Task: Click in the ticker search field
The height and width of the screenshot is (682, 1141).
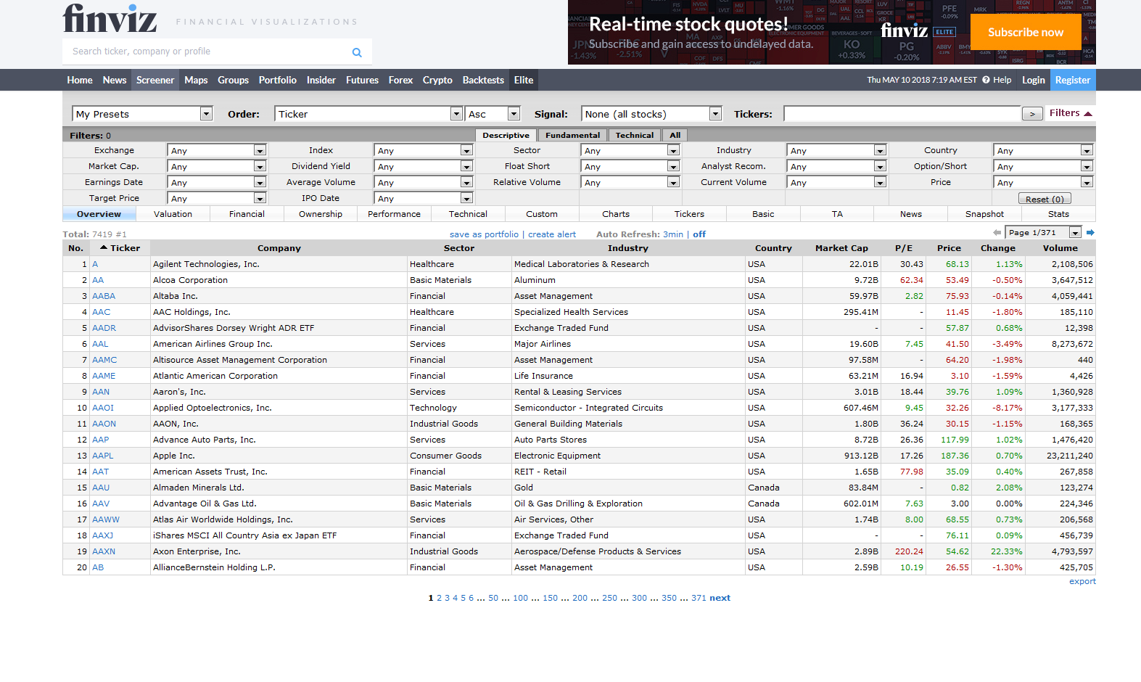Action: pos(207,52)
